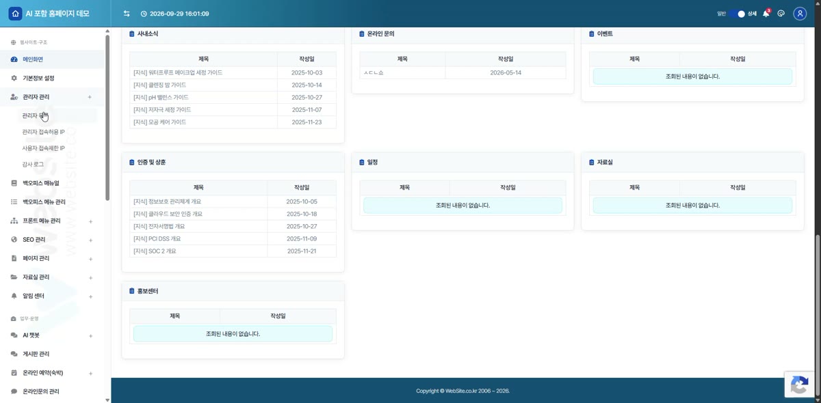Open the 감사 로그 submenu

33,165
